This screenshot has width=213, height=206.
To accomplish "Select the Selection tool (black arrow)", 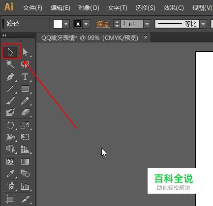I will [x=11, y=52].
